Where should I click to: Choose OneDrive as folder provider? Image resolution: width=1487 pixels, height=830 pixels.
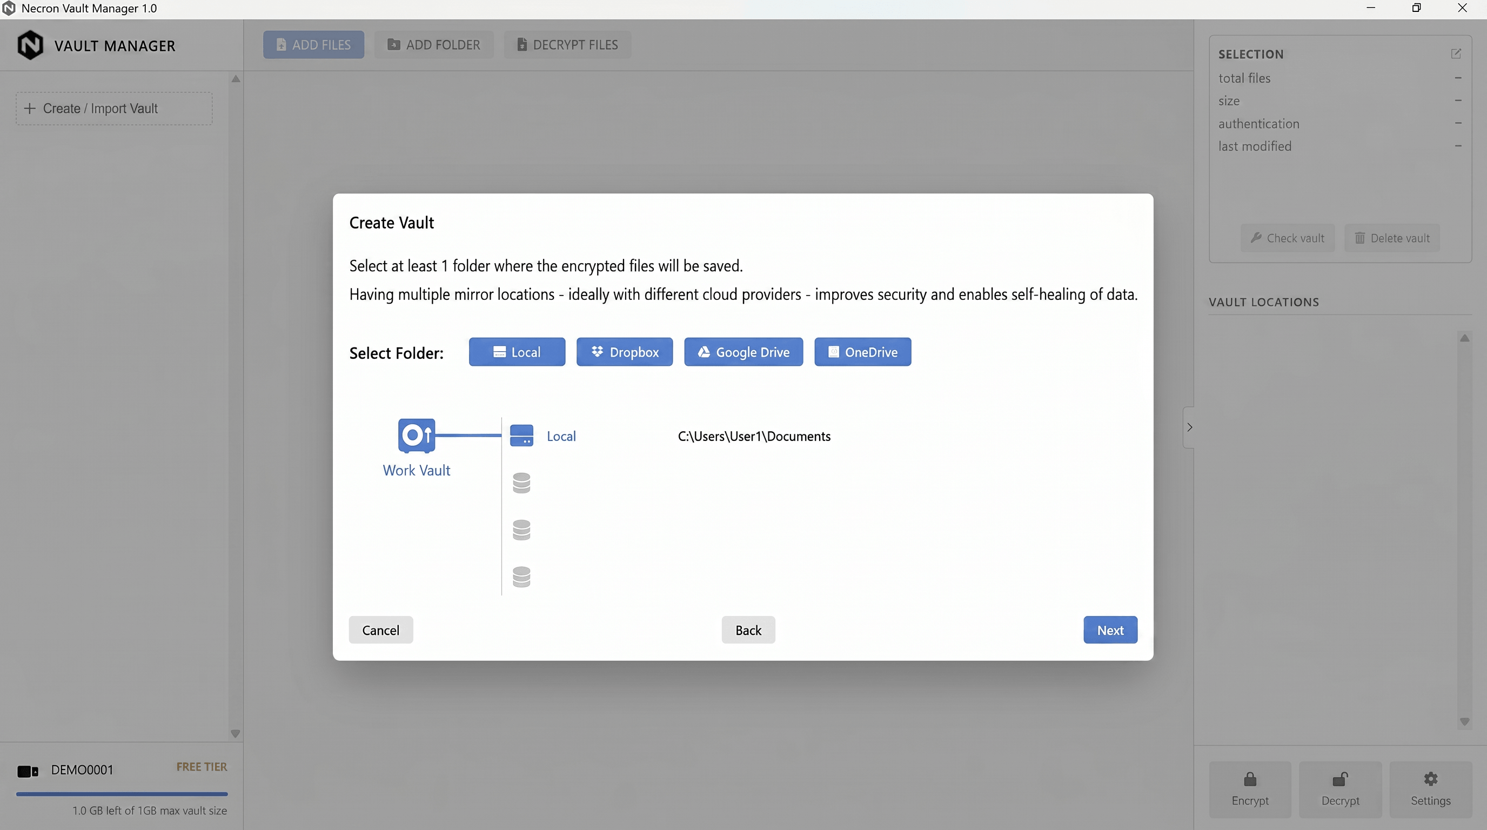[x=862, y=352]
